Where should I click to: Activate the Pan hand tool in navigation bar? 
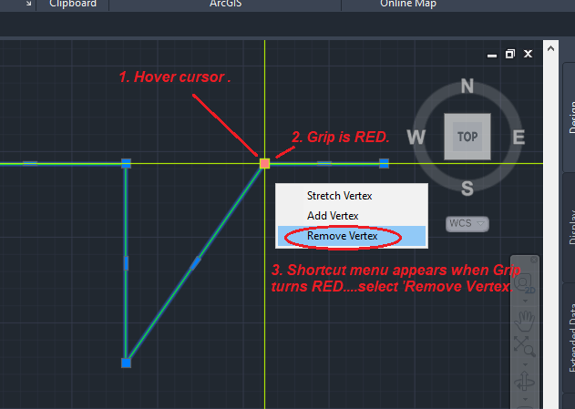[524, 320]
